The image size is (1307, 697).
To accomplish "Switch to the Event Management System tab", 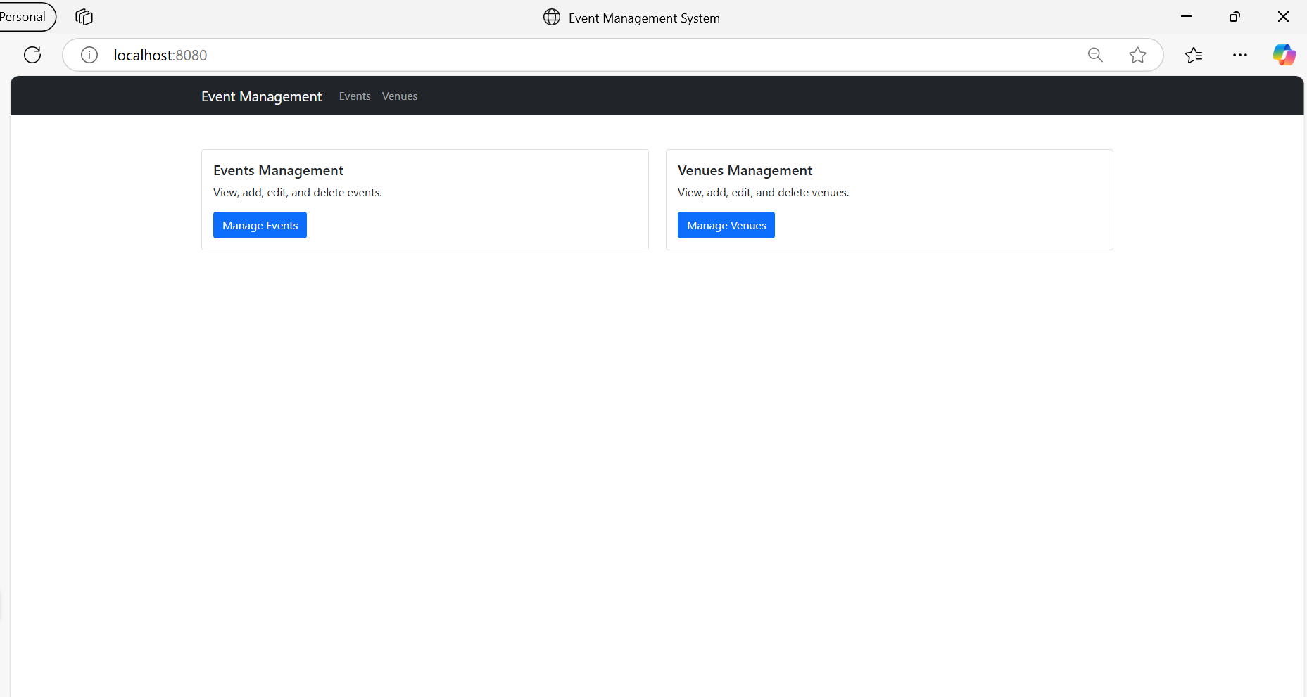I will pos(643,18).
